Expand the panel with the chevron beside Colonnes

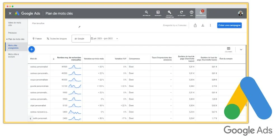[241, 50]
